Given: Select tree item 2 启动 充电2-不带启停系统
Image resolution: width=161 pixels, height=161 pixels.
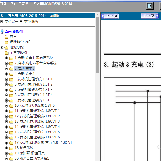Looking at the screenshot, I should pos(35,63).
